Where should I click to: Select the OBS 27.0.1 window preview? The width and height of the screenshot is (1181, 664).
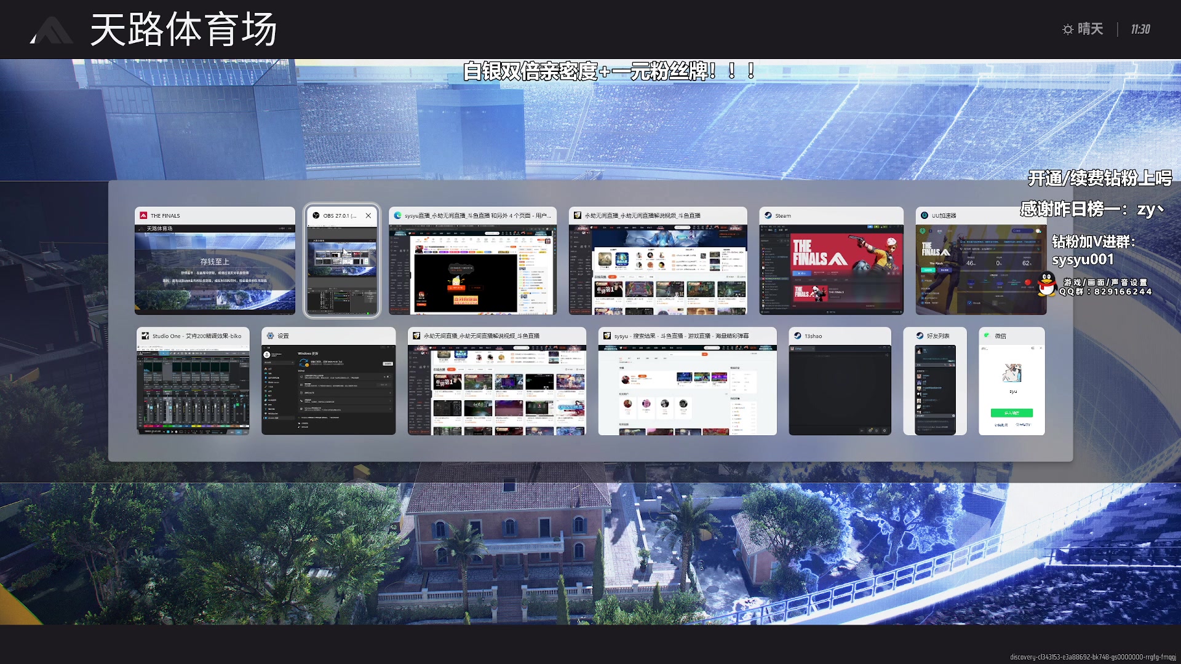point(342,269)
